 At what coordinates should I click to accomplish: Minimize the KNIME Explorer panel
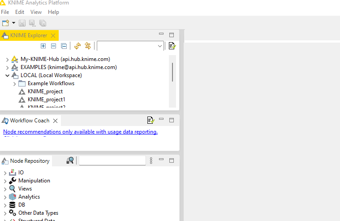161,34
